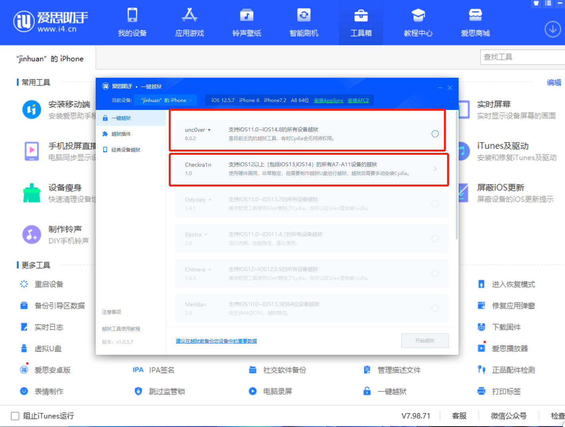Open 智能刷机 smart flash section

[304, 22]
